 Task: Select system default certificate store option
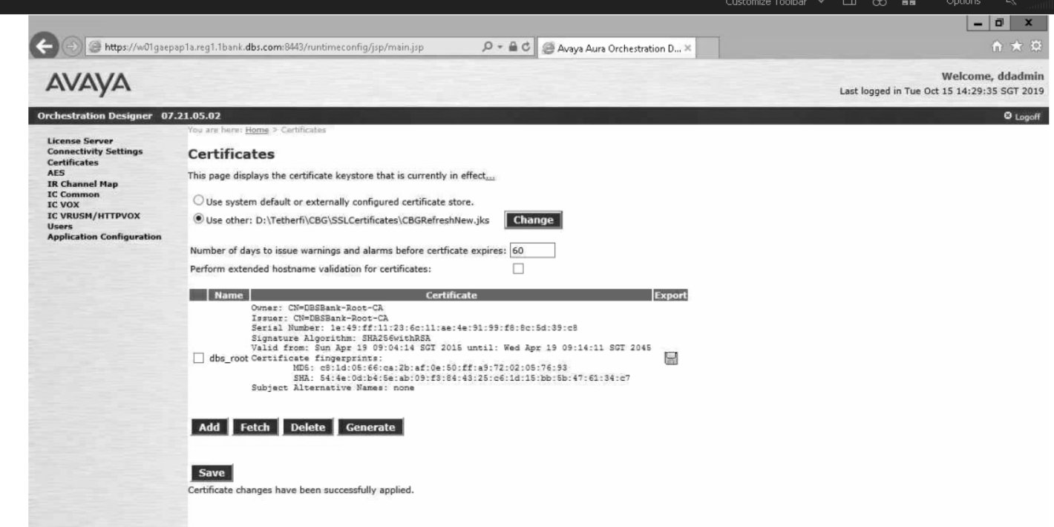click(x=197, y=201)
